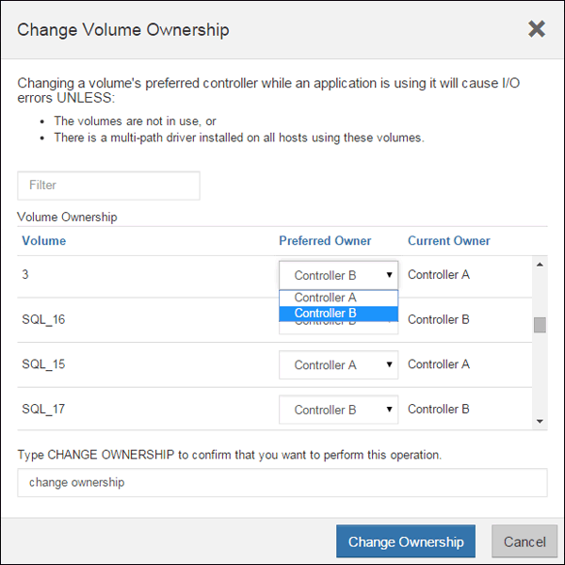Click the Preferred Owner column header

[x=325, y=241]
